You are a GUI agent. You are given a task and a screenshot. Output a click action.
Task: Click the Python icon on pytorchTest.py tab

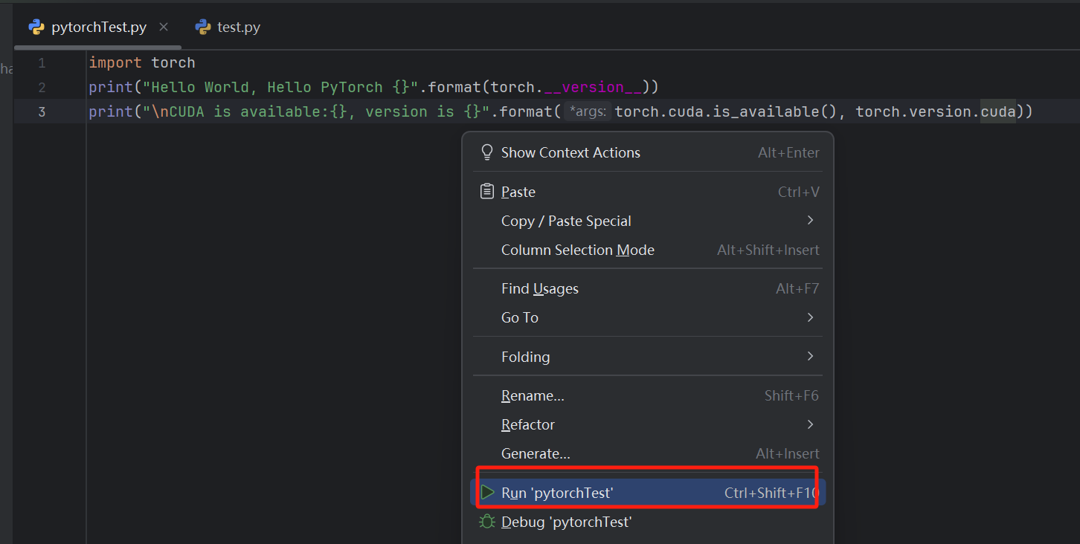pyautogui.click(x=36, y=27)
